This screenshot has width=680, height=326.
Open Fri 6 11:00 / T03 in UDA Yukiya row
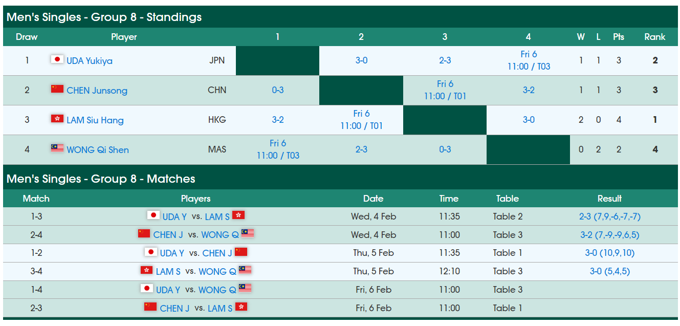tap(529, 60)
